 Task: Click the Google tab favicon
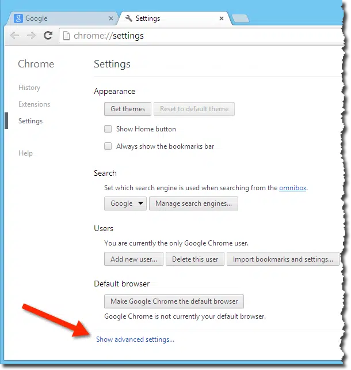pyautogui.click(x=18, y=18)
